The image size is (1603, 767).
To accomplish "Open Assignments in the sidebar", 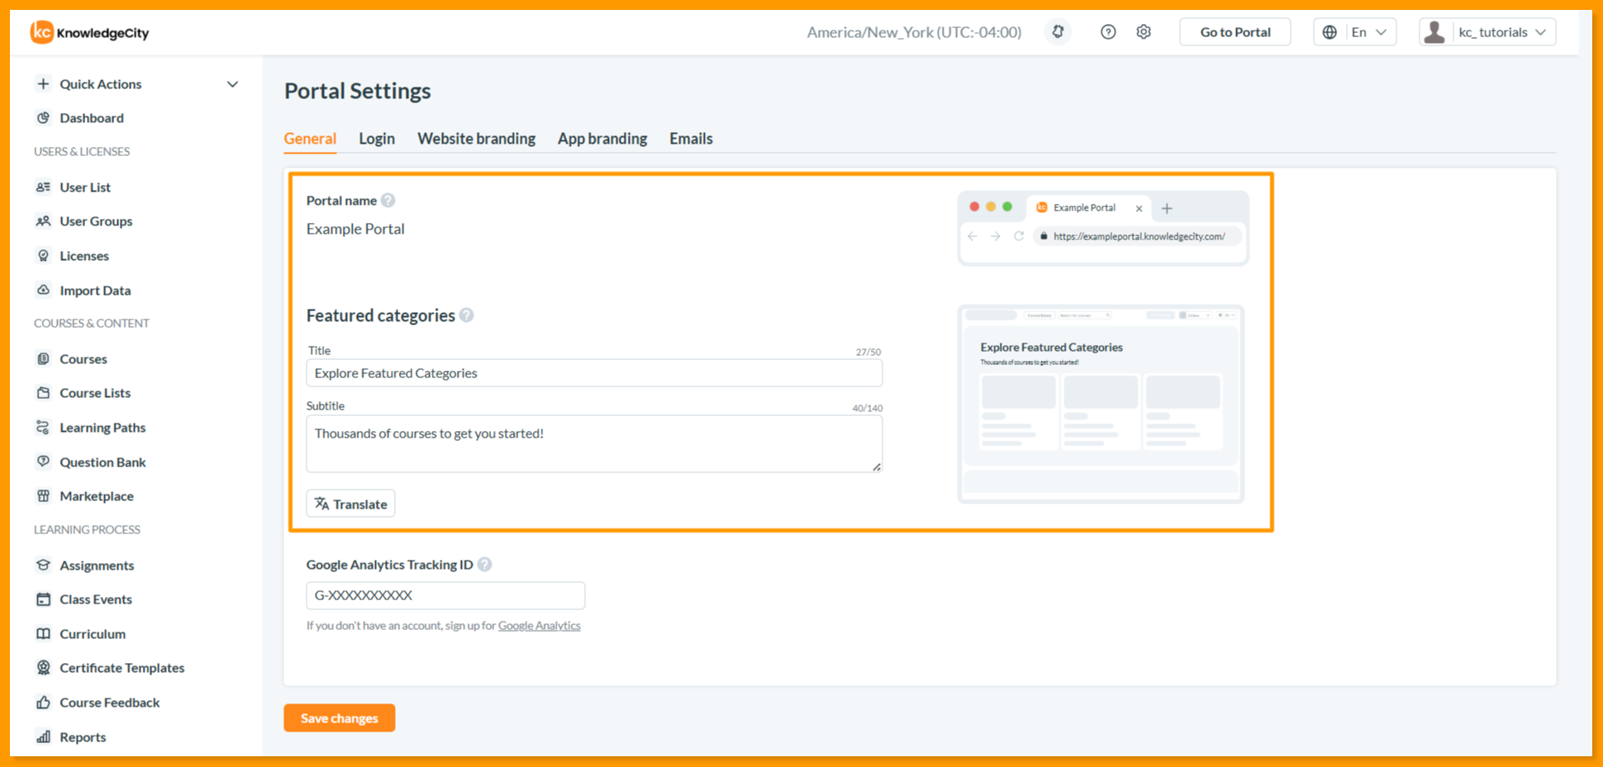I will coord(96,566).
